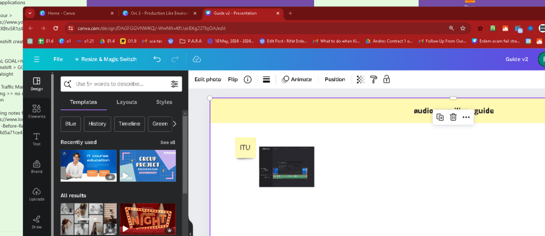Open the Brand panel in sidebar
This screenshot has width=545, height=236.
(x=36, y=167)
